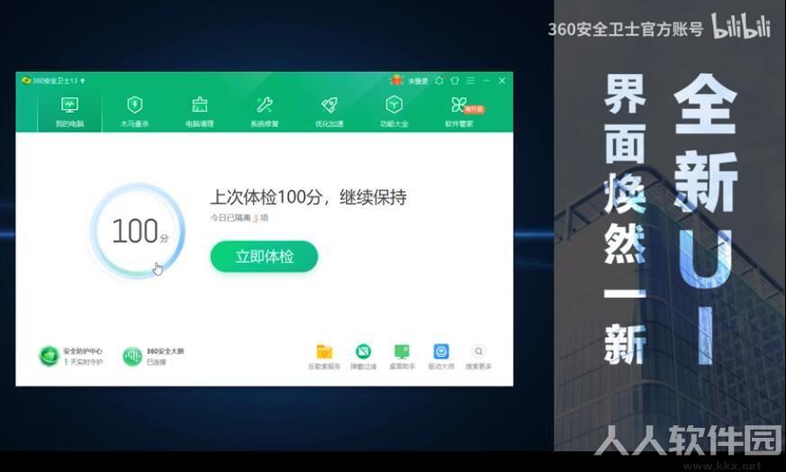Click the notification icon beside 未登录
Screen dimensions: 786x472
click(439, 80)
